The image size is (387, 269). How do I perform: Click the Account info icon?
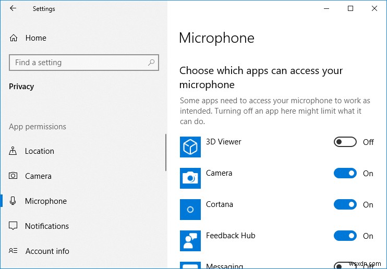click(13, 251)
